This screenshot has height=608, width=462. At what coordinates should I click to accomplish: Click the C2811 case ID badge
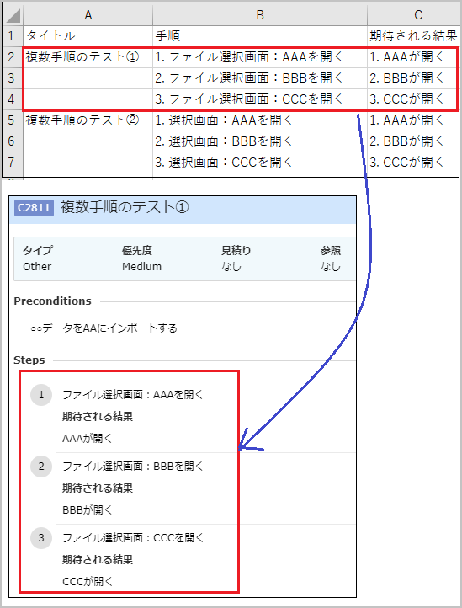35,207
